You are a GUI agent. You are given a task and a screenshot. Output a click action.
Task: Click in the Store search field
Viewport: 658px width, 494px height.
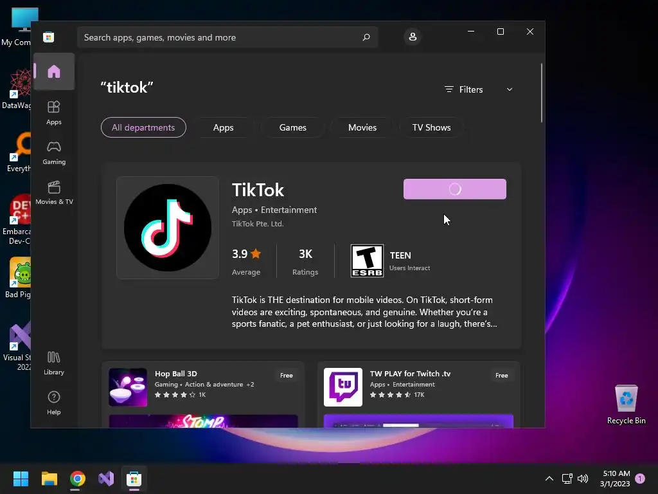pos(227,37)
